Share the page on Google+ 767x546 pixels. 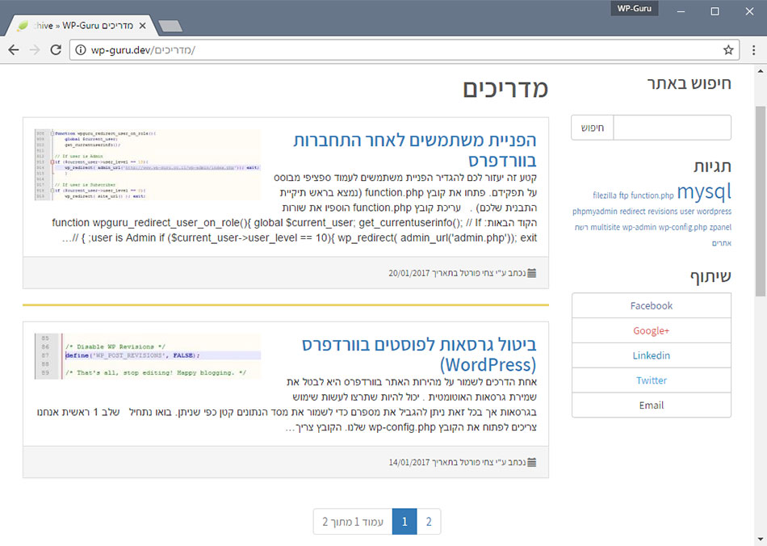pos(652,330)
